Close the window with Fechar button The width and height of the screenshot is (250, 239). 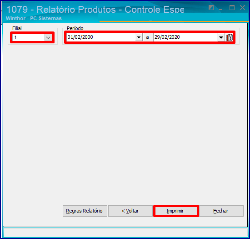pos(221,211)
